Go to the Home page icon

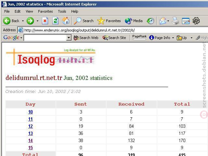[66, 21]
